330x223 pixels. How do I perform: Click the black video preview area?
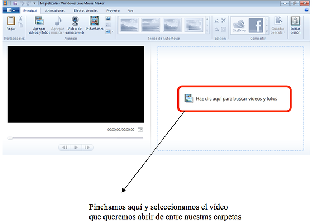point(76,84)
